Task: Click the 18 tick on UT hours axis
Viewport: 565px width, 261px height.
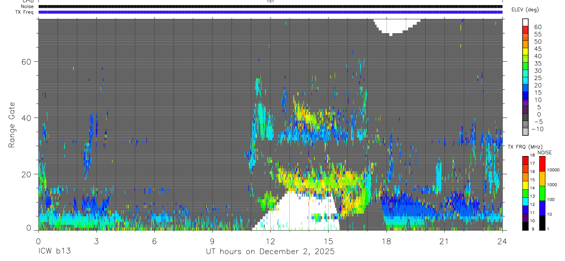Action: pos(386,241)
